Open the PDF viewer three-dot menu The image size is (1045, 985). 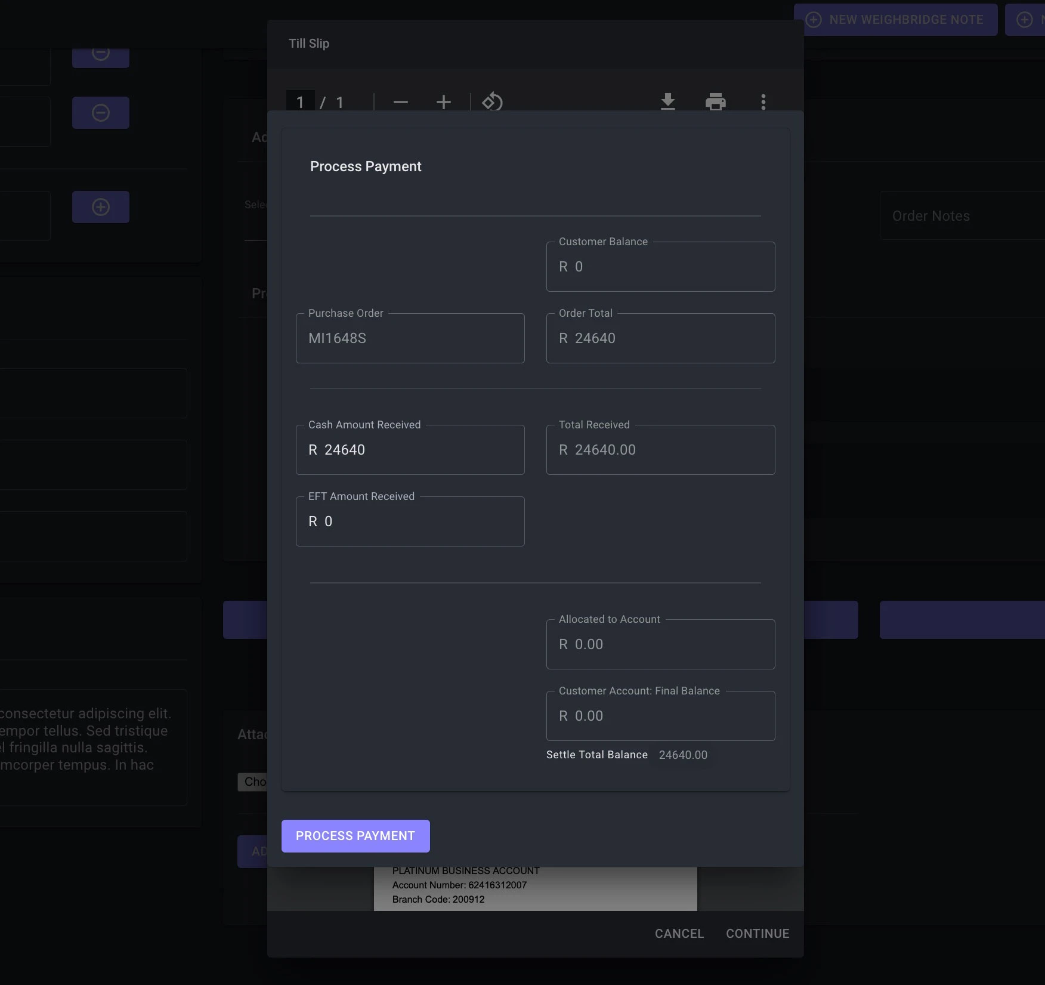[x=763, y=101]
